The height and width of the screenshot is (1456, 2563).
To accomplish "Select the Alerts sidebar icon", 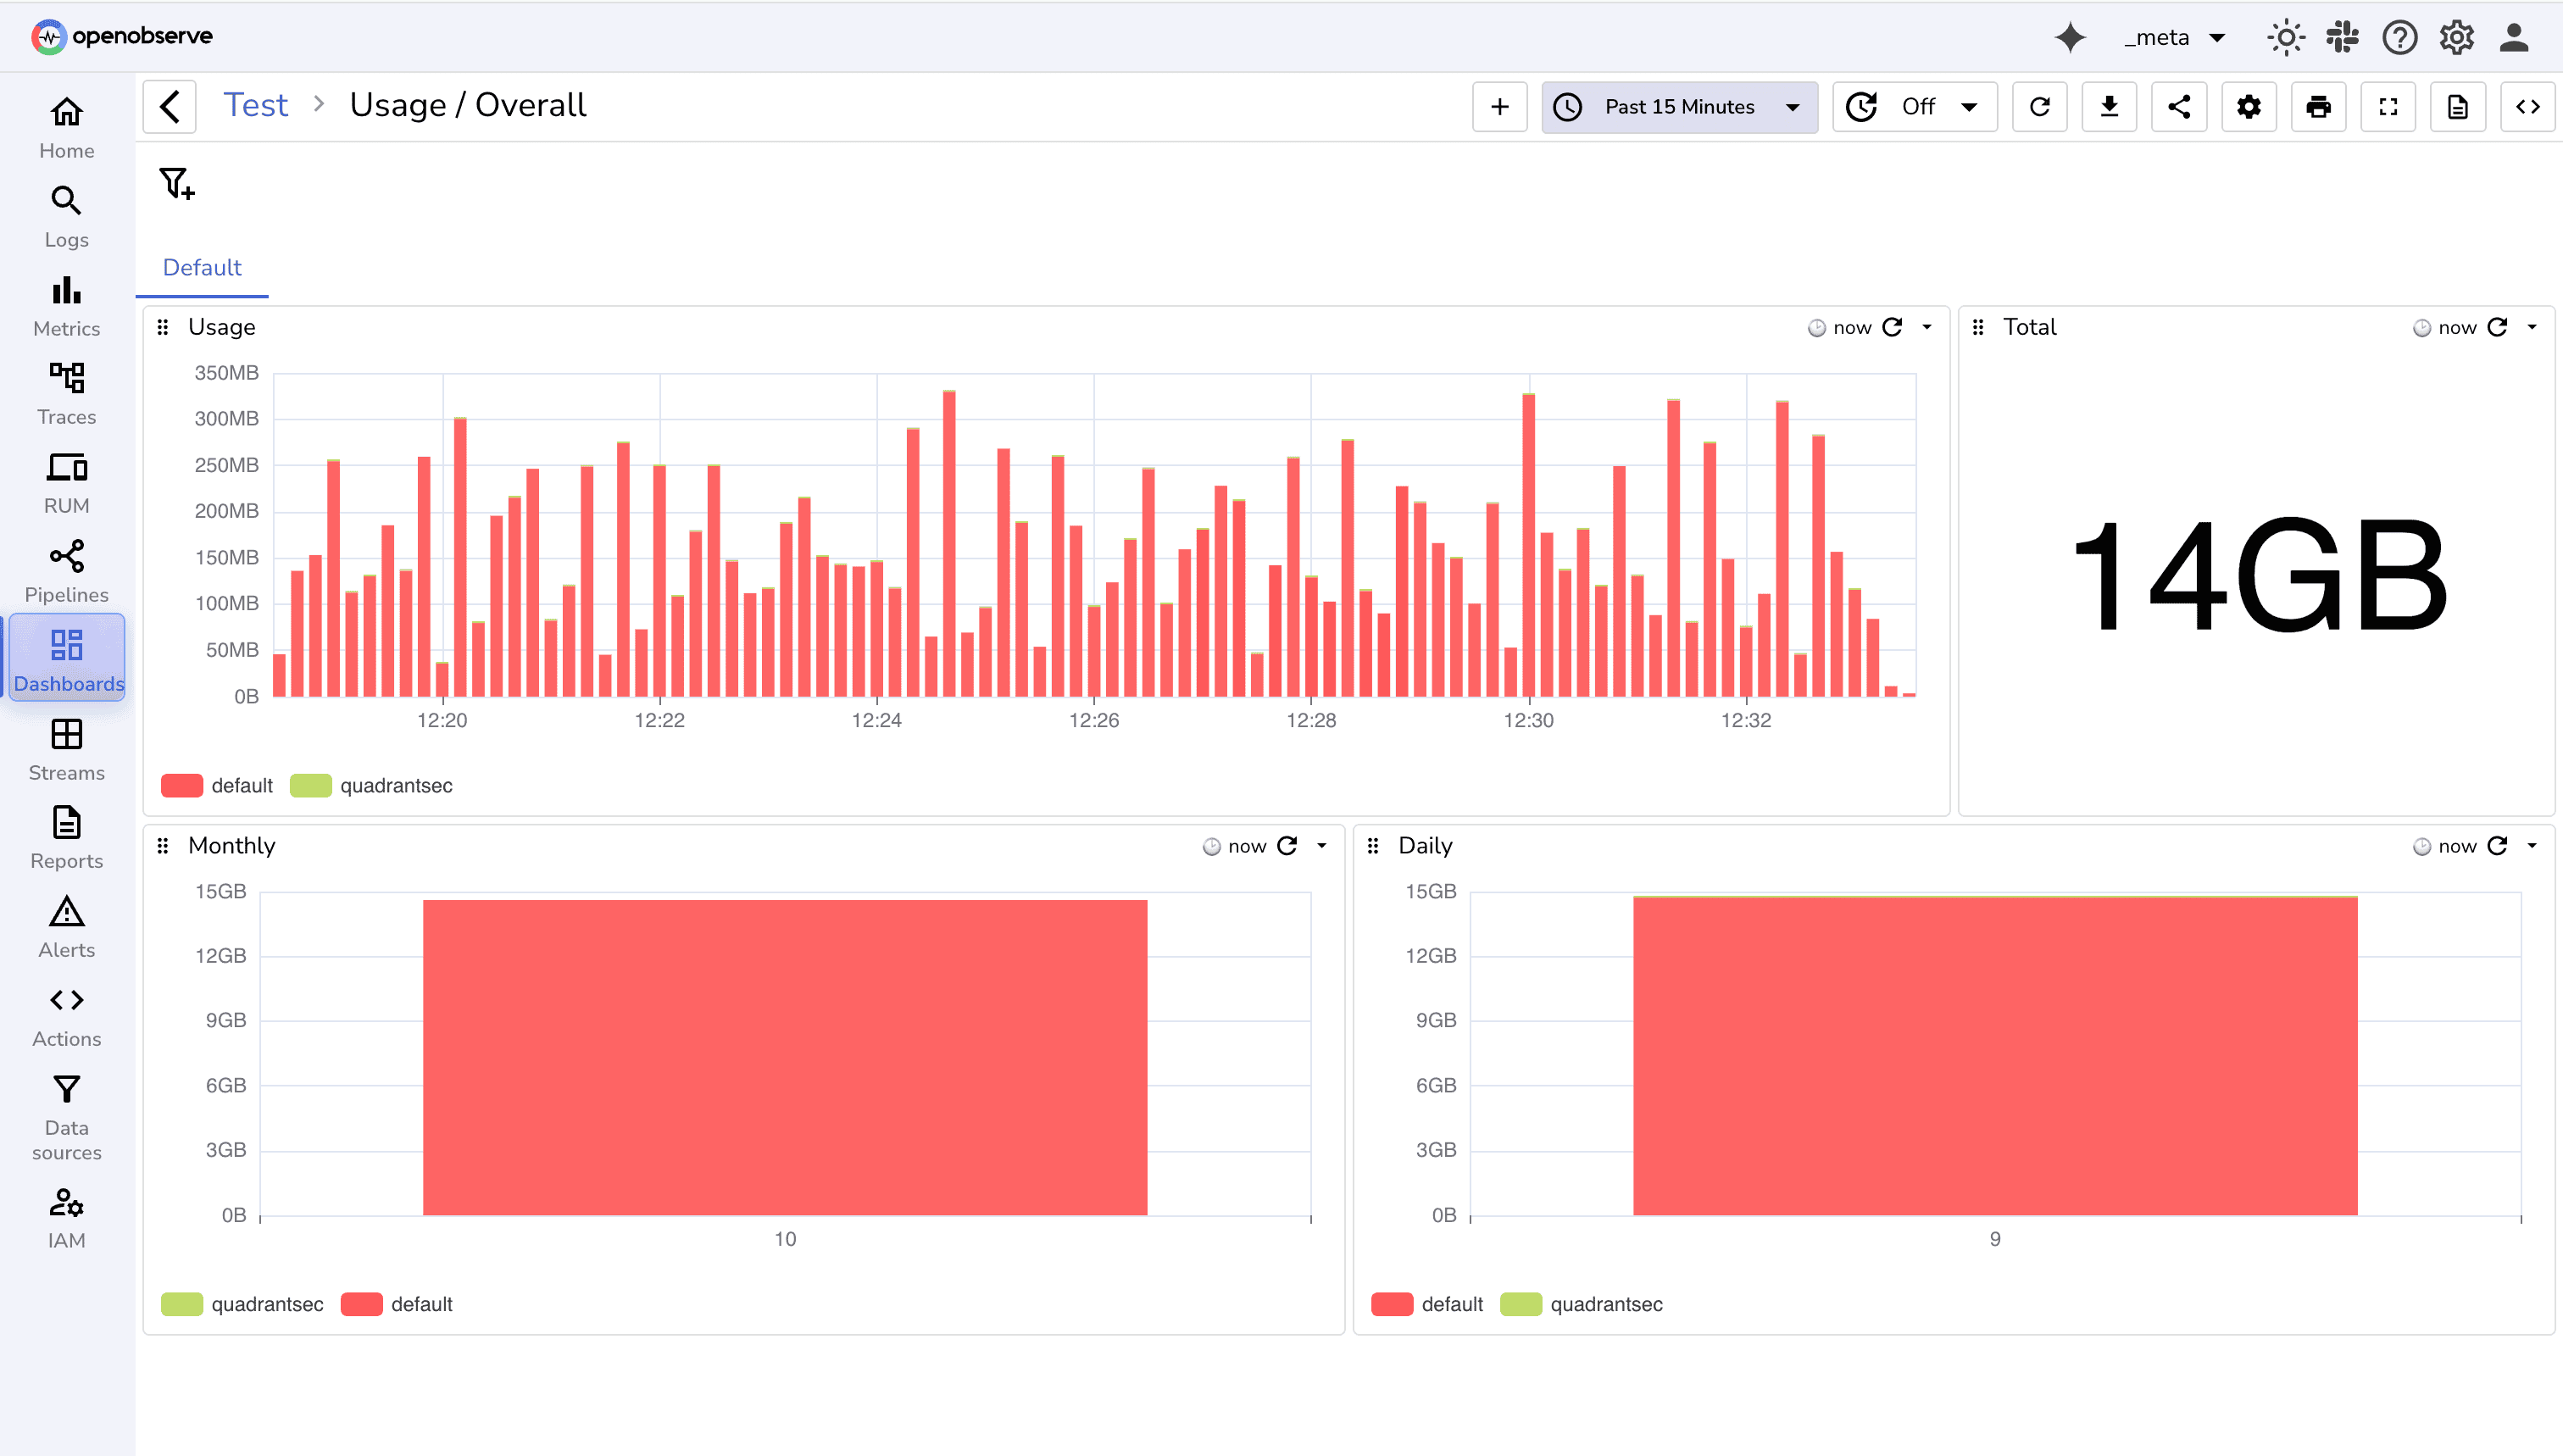I will click(x=65, y=926).
